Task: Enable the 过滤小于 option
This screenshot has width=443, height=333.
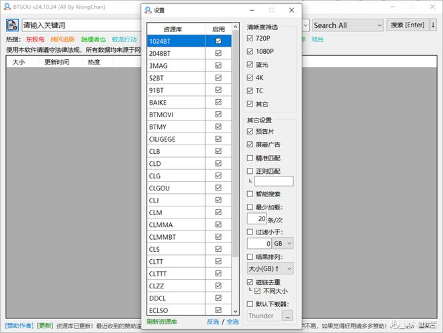Action: tap(250, 232)
